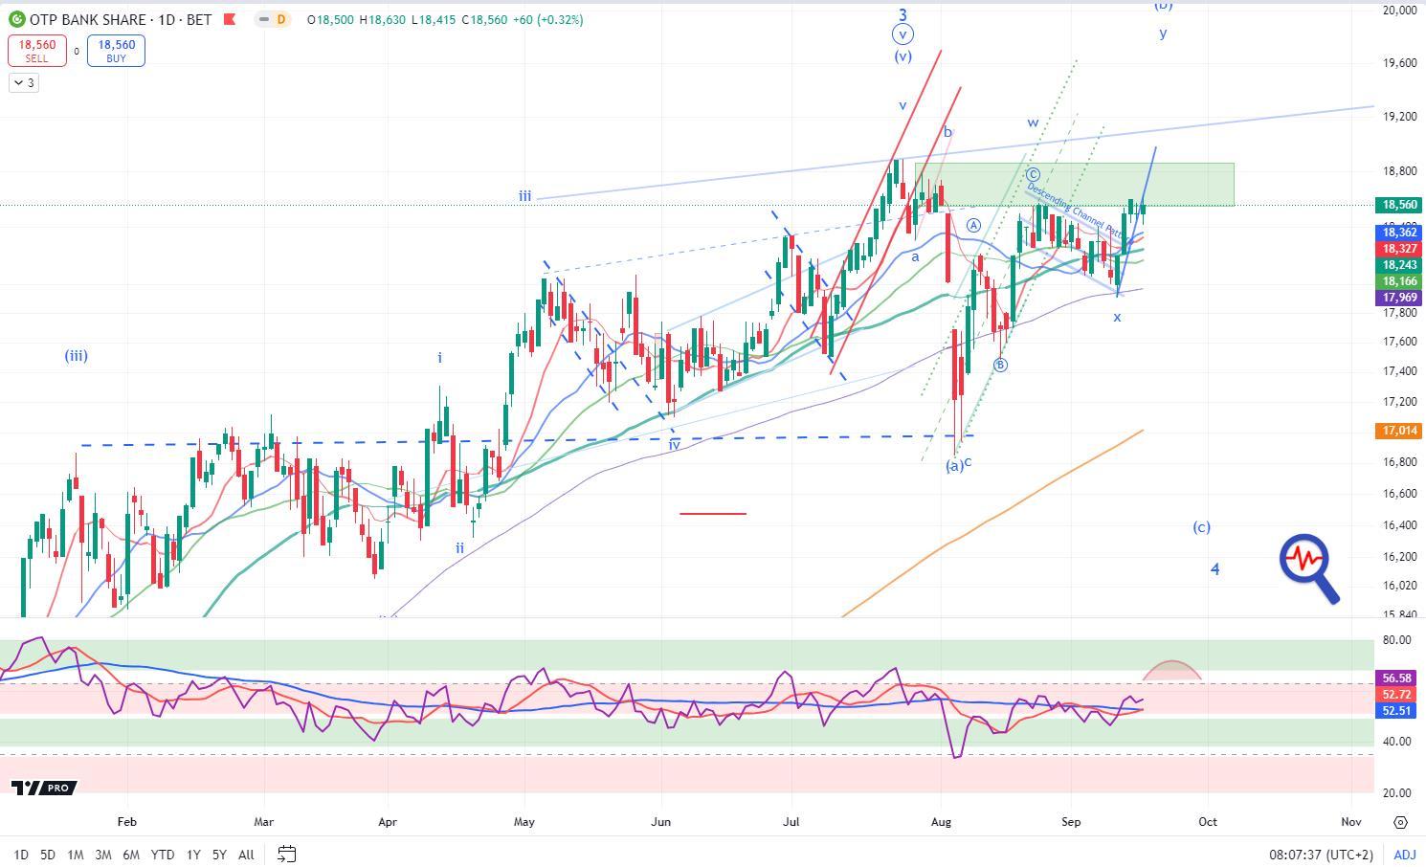Click the red 52.72 indicator value label
This screenshot has height=867, width=1426.
click(x=1397, y=695)
